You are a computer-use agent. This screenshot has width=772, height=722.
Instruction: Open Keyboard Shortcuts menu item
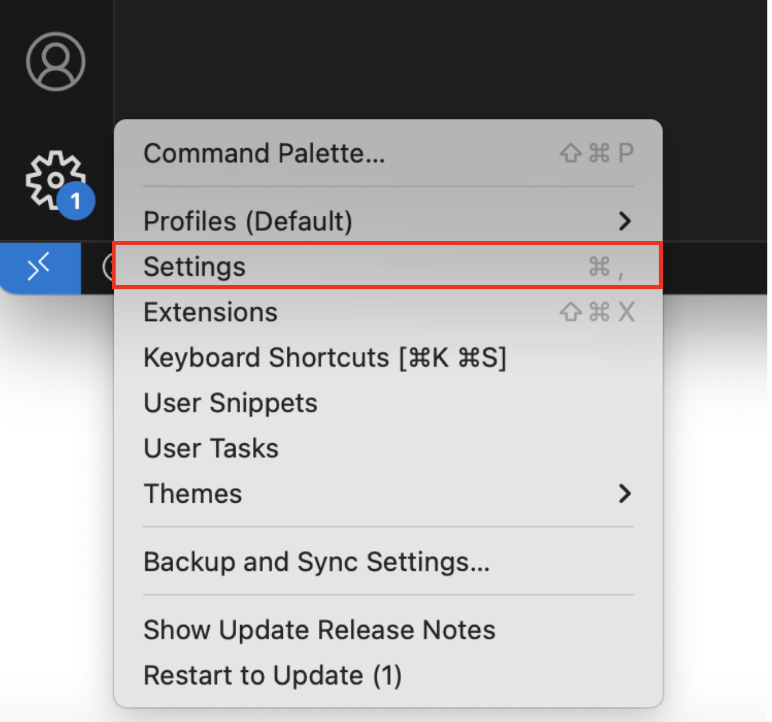pyautogui.click(x=324, y=358)
